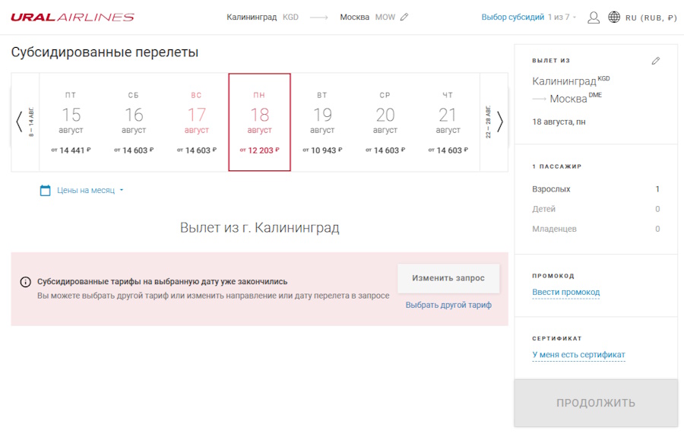Open user profile icon

[594, 17]
